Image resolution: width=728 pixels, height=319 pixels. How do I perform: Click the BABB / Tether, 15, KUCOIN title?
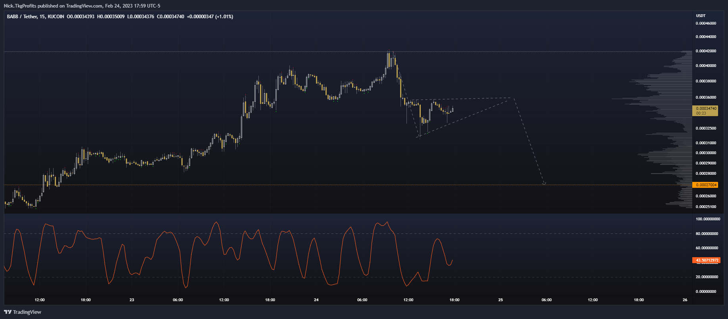[36, 17]
